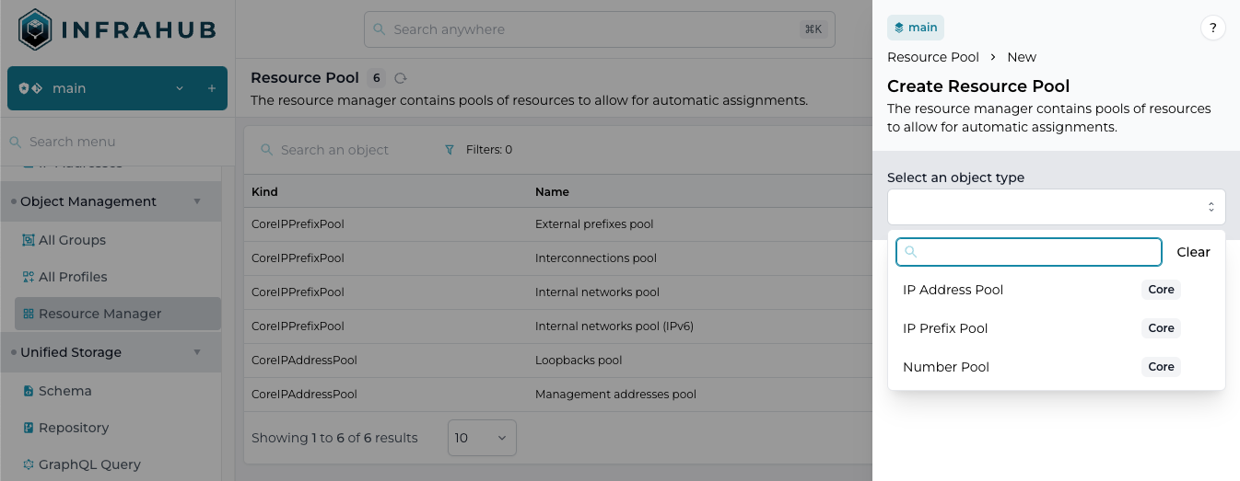Click the Filters funnel icon
The height and width of the screenshot is (481, 1240).
click(450, 150)
